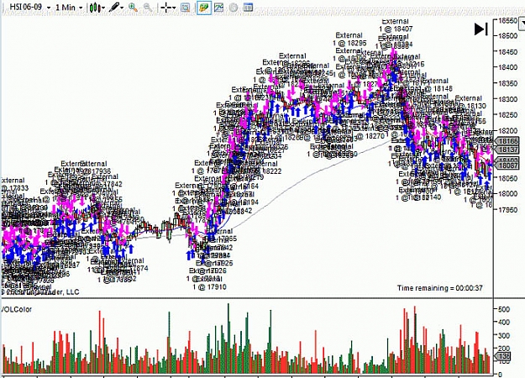The image size is (525, 378).
Task: Open the indicators icon
Action: coord(218,8)
